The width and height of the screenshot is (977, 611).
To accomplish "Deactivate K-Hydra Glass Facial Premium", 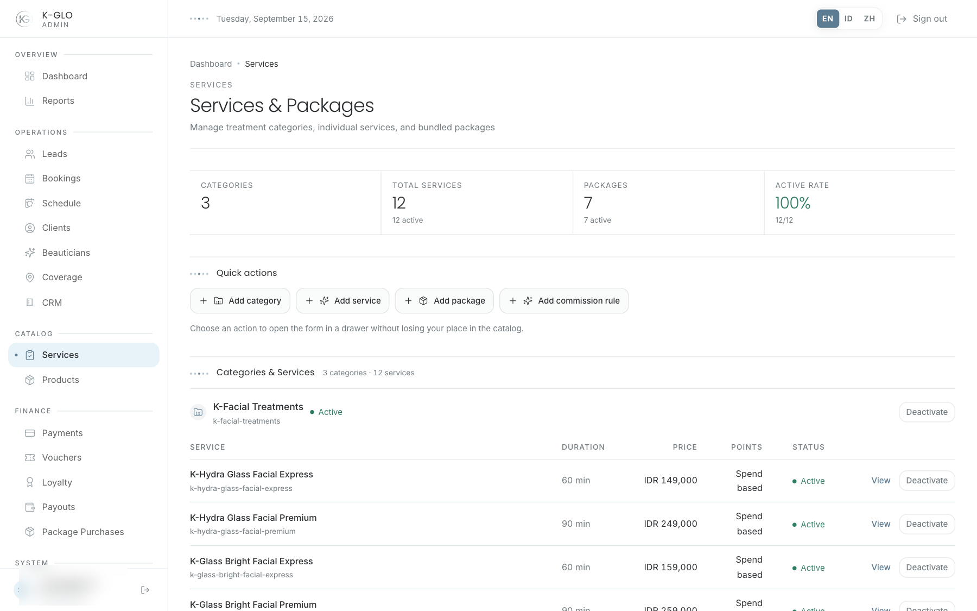I will (927, 524).
